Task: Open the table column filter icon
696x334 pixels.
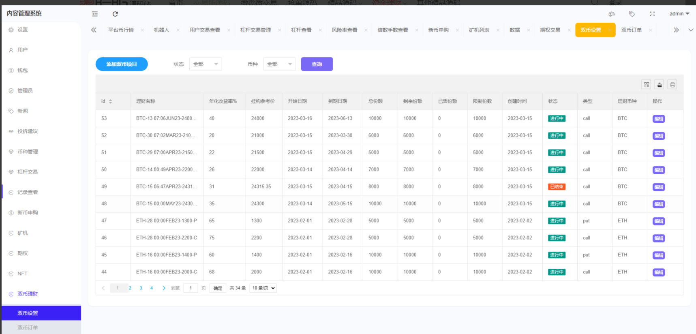Action: pos(647,84)
